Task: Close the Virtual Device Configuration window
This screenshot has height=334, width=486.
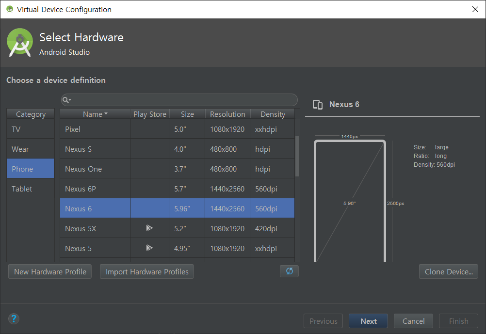Action: click(475, 9)
